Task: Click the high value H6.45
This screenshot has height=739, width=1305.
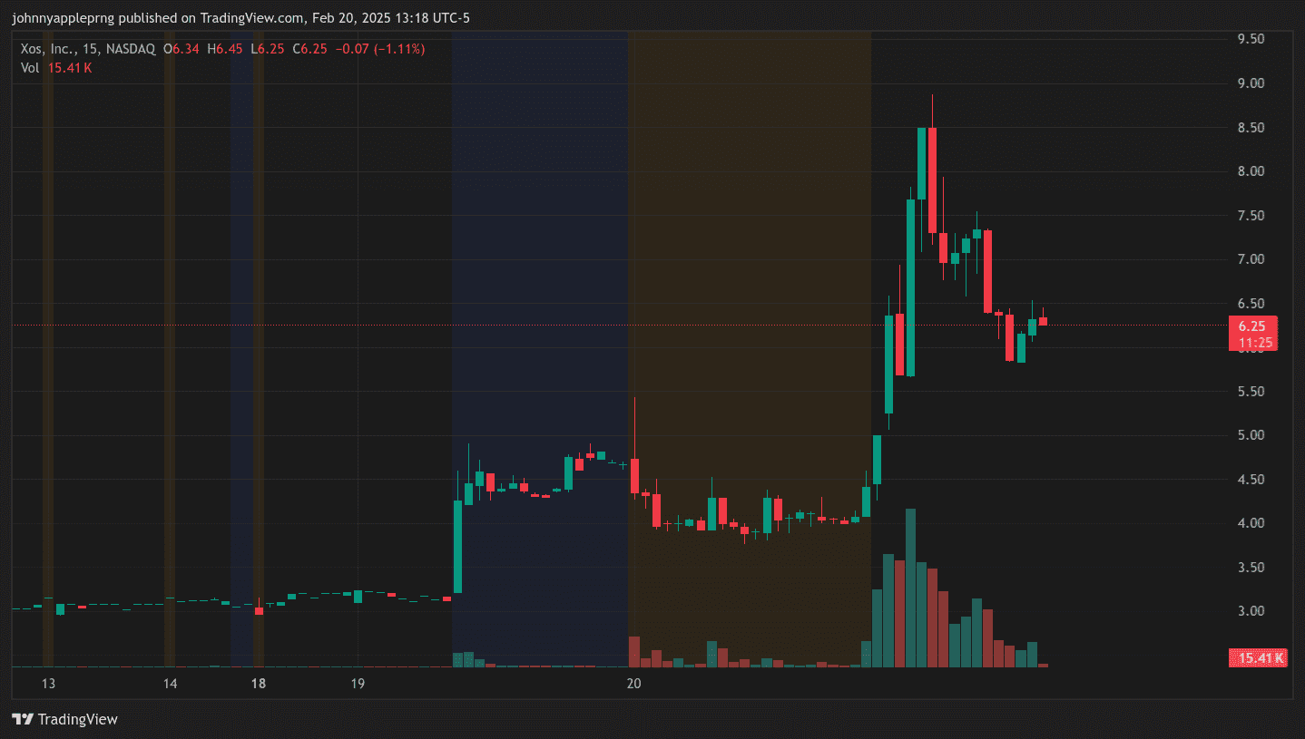Action: [x=224, y=49]
